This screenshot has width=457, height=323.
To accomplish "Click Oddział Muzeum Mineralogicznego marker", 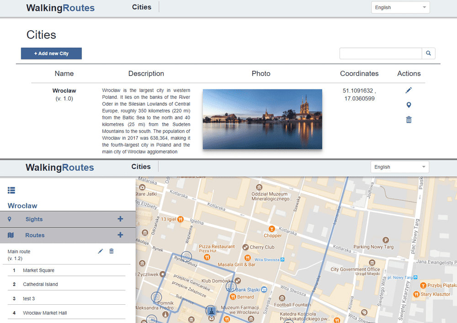I will click(259, 187).
